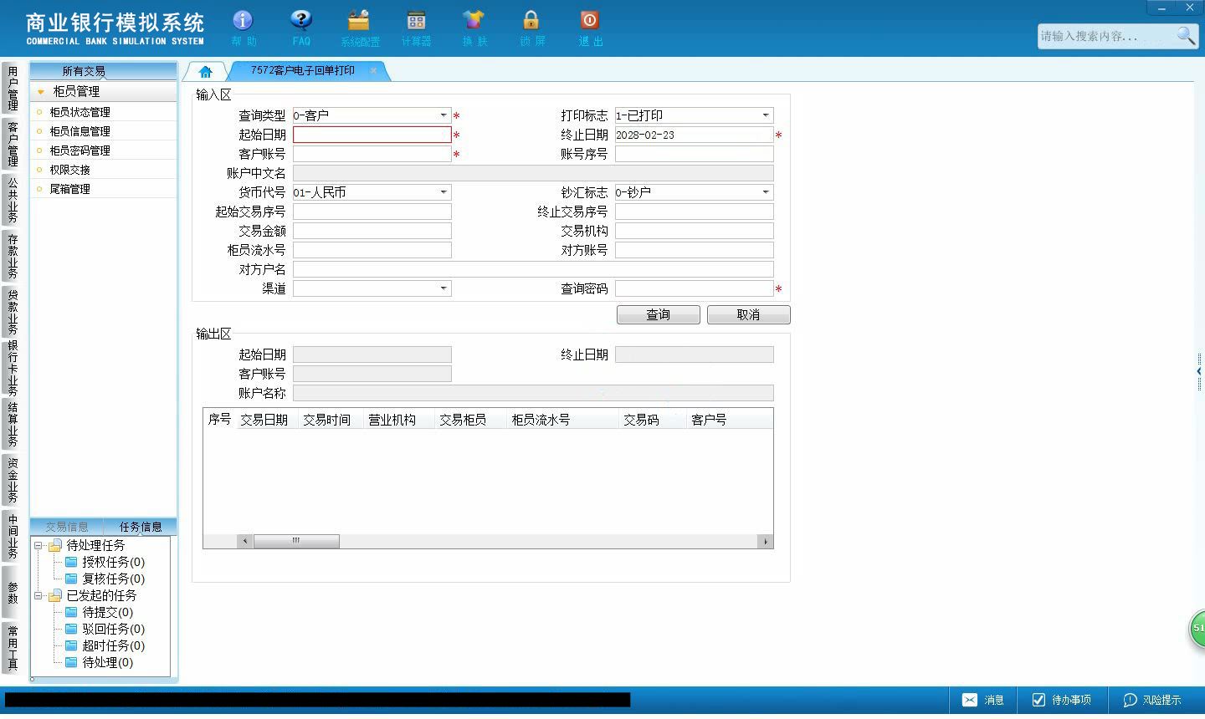Open the 帮助 help icon
The width and height of the screenshot is (1205, 719).
coord(243,28)
